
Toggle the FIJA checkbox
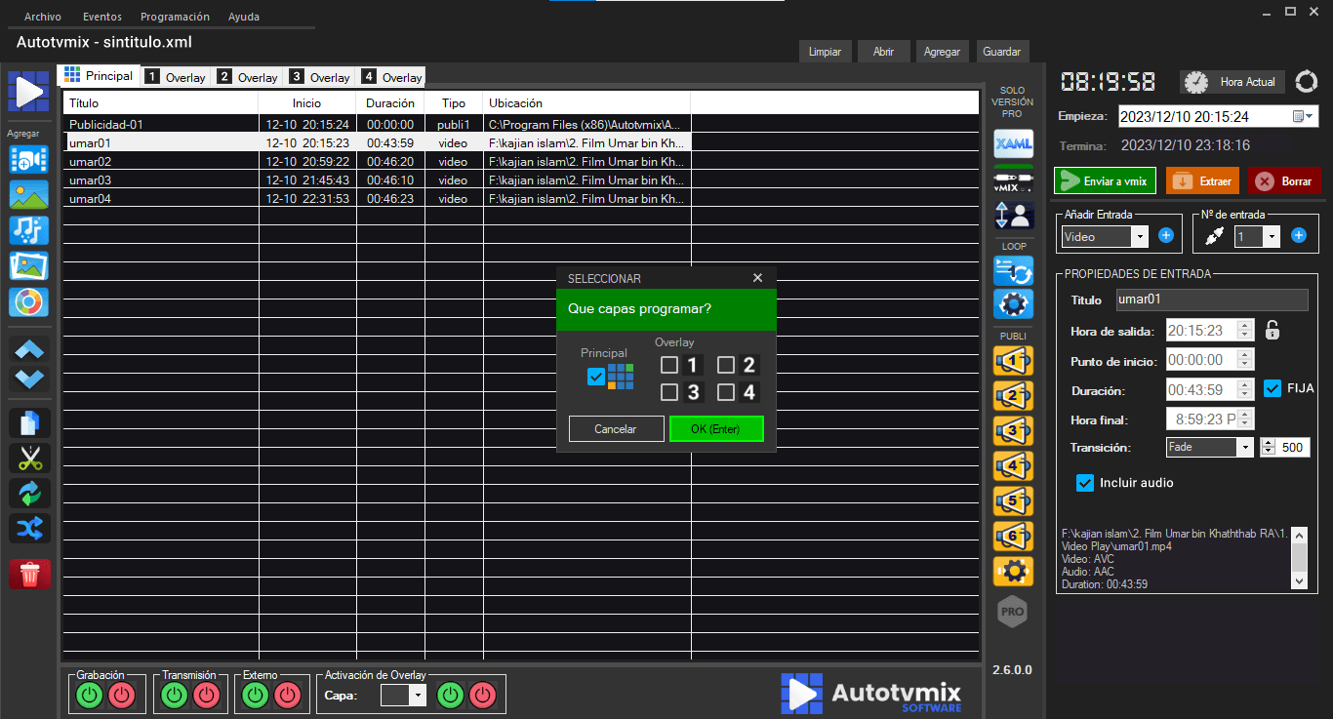pyautogui.click(x=1272, y=388)
